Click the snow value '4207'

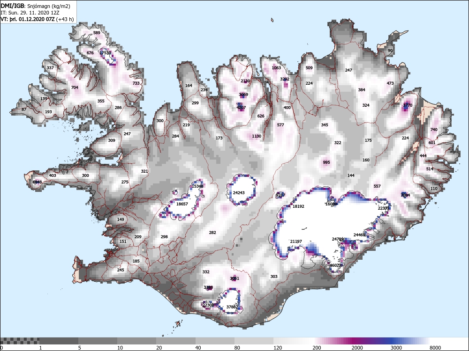(x=241, y=108)
